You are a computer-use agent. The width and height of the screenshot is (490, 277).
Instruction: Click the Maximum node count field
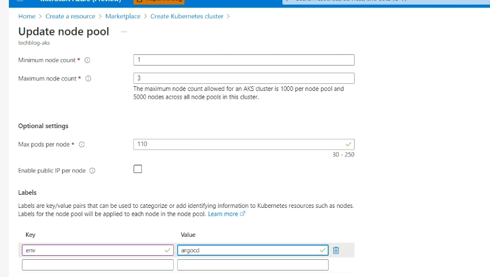click(x=244, y=78)
